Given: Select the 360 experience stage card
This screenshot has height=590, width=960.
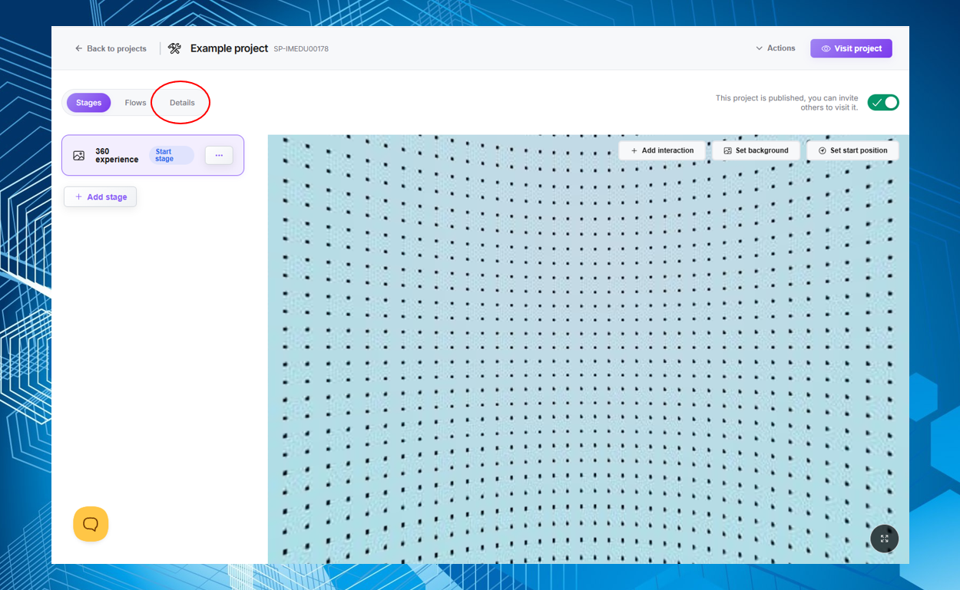Looking at the screenshot, I should [153, 155].
